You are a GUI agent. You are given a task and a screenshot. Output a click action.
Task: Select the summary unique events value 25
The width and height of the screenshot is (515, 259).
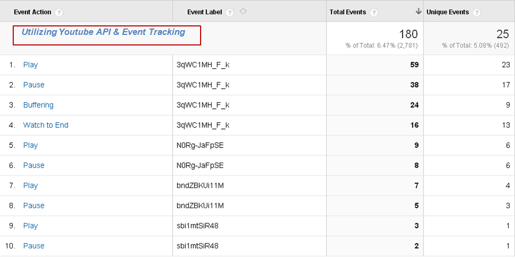tap(502, 34)
